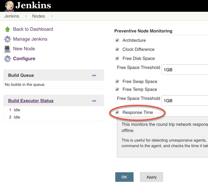Go to Nodes breadcrumb
Image resolution: width=208 pixels, height=186 pixels.
click(x=39, y=16)
